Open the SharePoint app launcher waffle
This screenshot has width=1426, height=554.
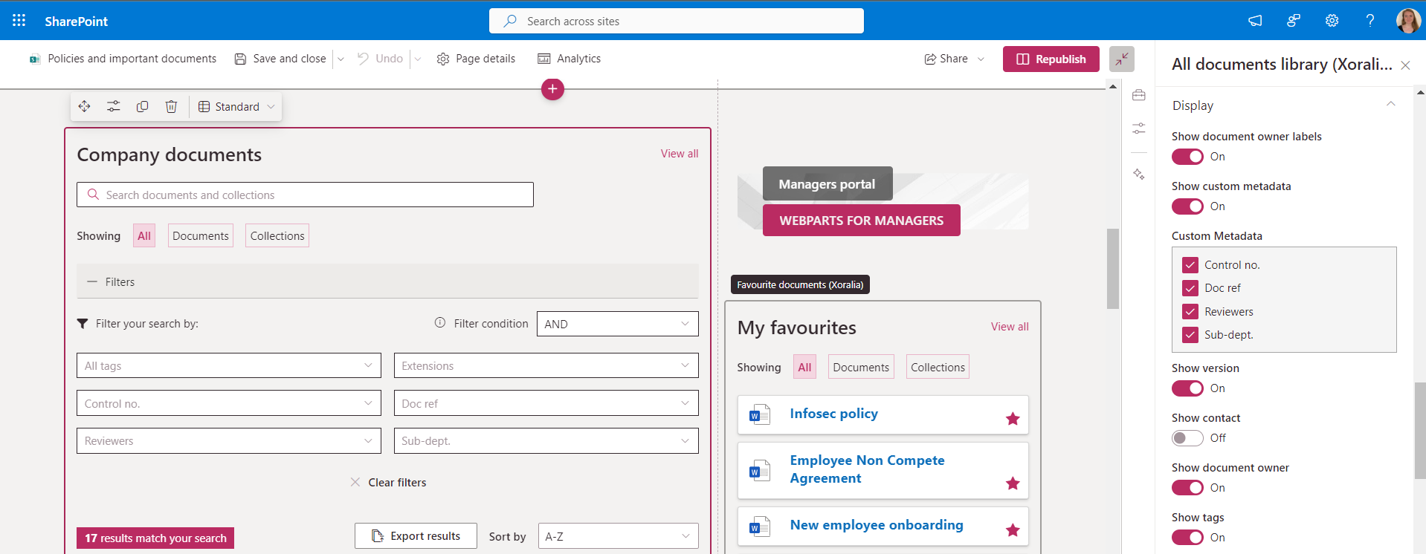(19, 21)
